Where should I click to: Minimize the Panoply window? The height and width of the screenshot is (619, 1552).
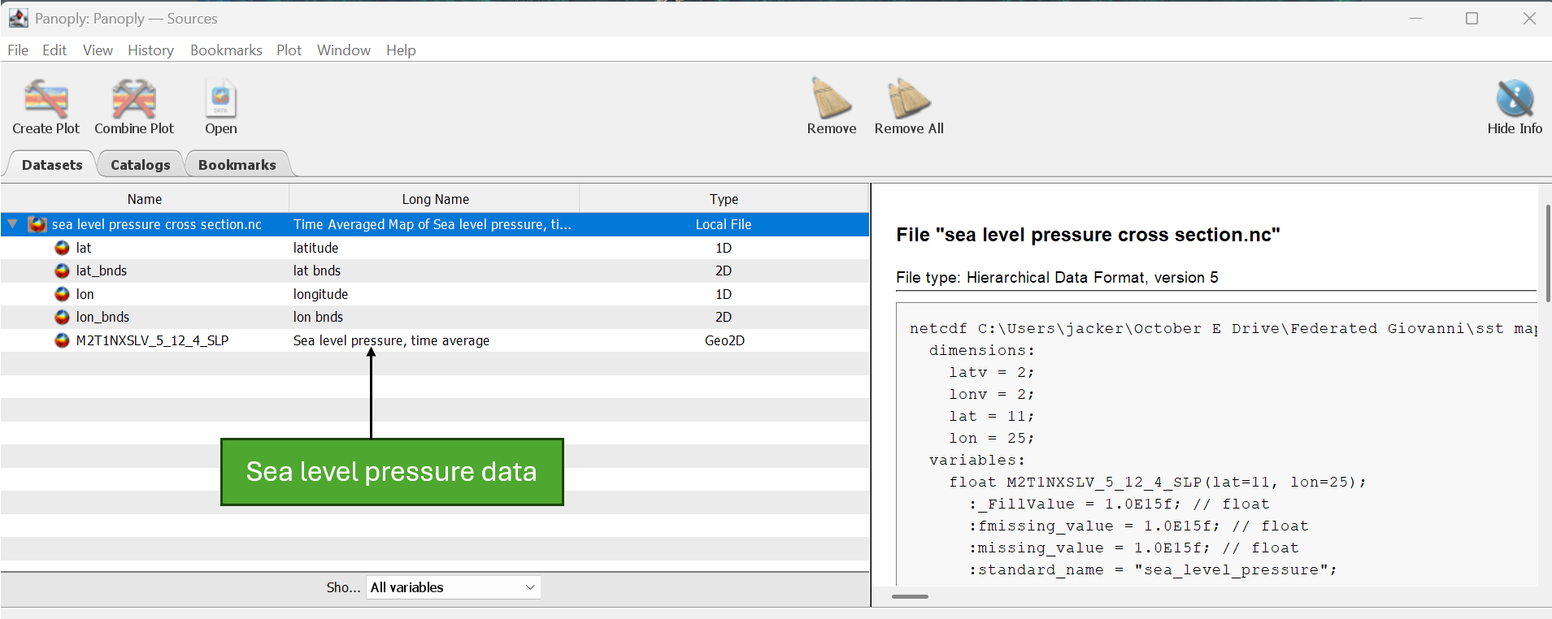[x=1415, y=18]
